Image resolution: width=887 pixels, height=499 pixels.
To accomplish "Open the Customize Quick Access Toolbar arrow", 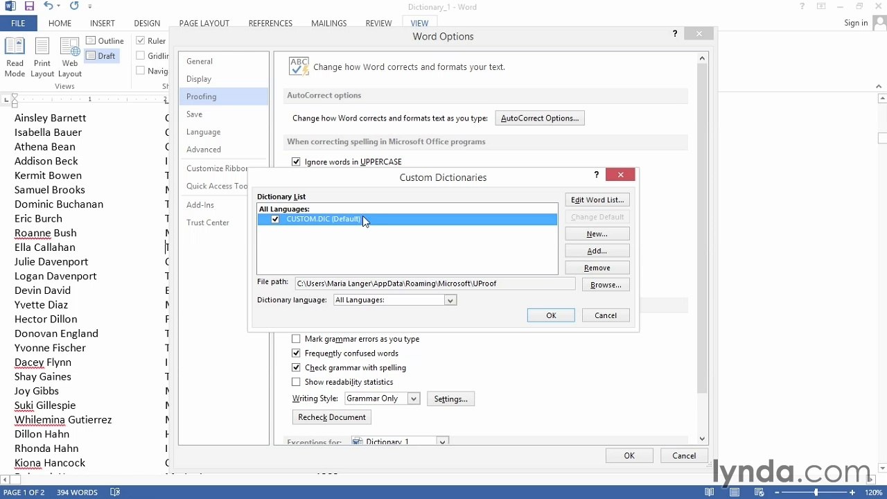I will pos(90,7).
